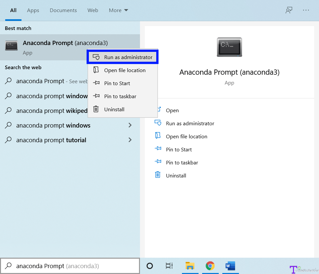Click magnifier icon in taskbar search box
The height and width of the screenshot is (274, 319).
point(8,266)
